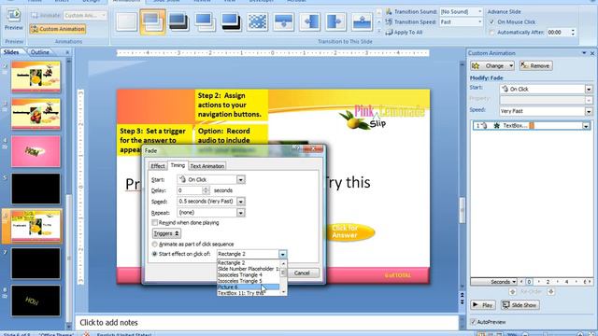Image resolution: width=598 pixels, height=336 pixels.
Task: Open Speed dropdown in Custom Animation pane
Action: [x=589, y=111]
